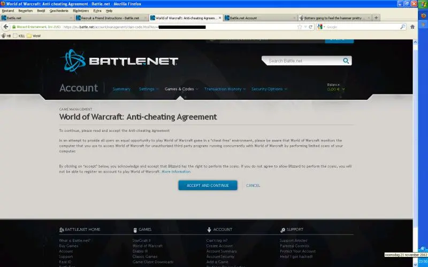The image size is (428, 267).
Task: Open footer link Game Client Downloads
Action: pyautogui.click(x=153, y=262)
